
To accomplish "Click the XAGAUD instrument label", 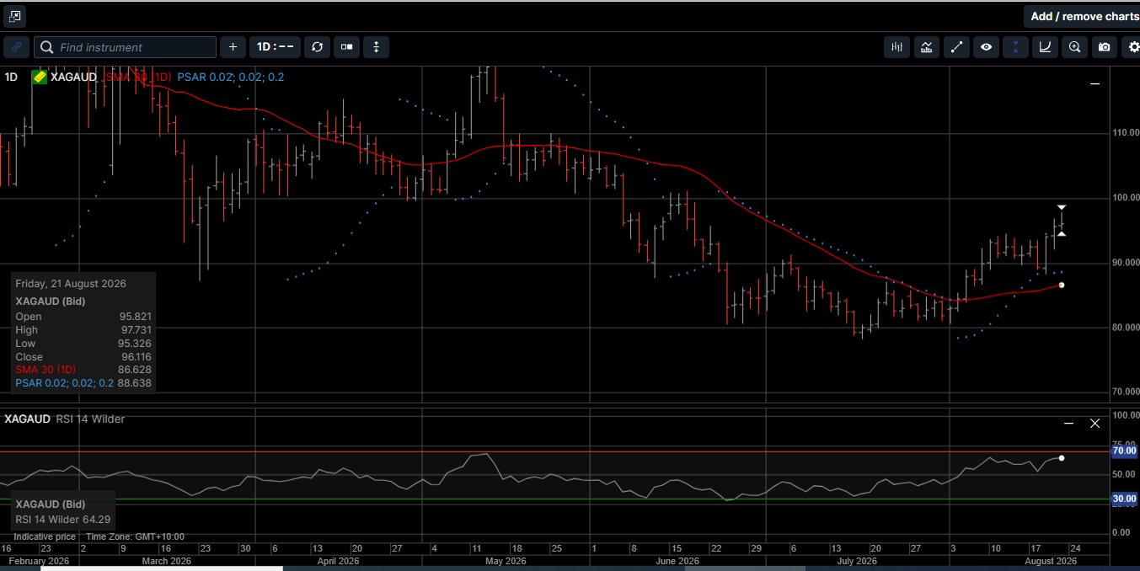I will pyautogui.click(x=73, y=77).
